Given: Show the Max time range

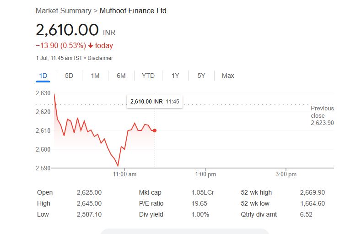Looking at the screenshot, I should click(x=228, y=76).
